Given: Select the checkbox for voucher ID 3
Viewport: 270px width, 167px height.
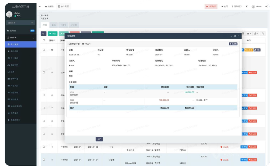Looking at the screenshot, I should (x=44, y=159).
